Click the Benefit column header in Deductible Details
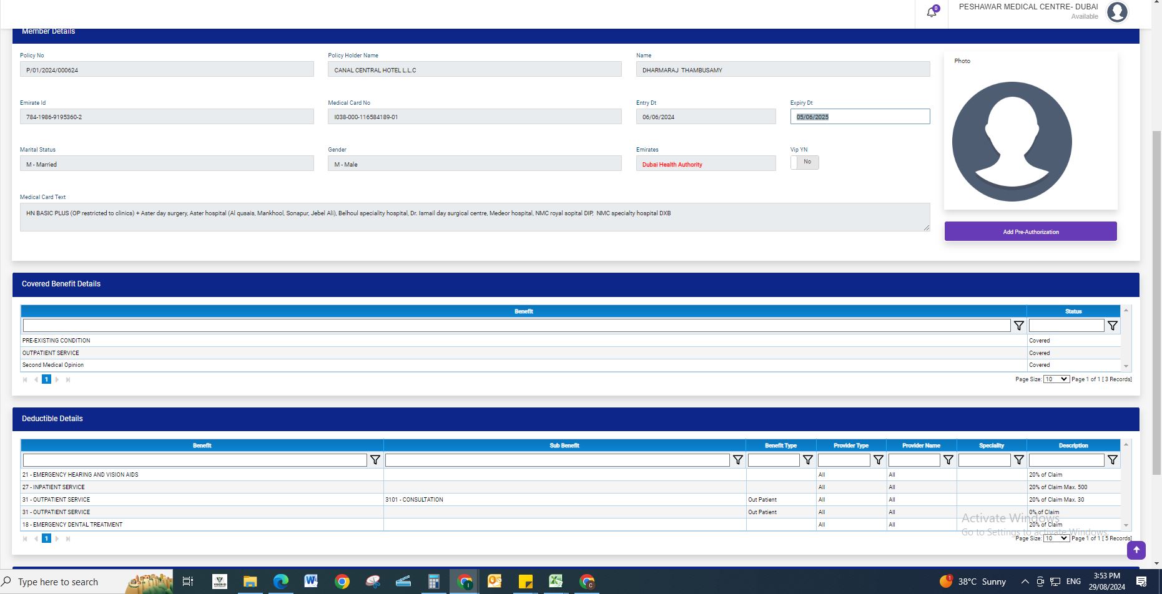This screenshot has height=594, width=1162. point(202,445)
